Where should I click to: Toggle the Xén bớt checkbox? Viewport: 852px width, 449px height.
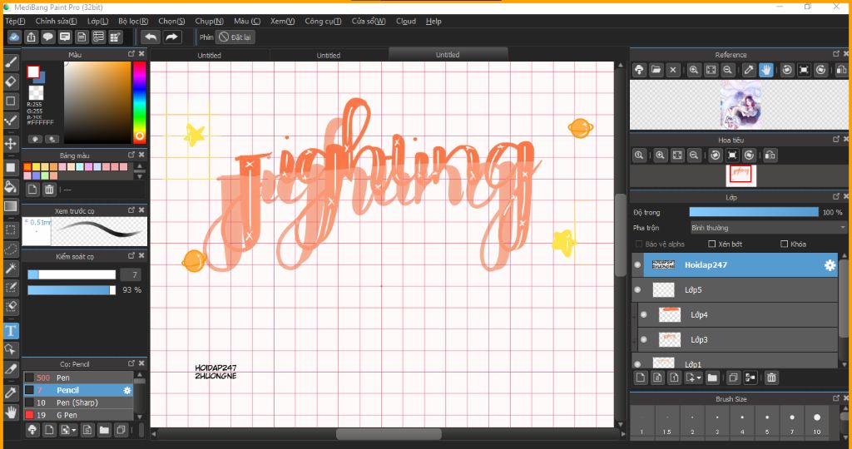click(712, 244)
